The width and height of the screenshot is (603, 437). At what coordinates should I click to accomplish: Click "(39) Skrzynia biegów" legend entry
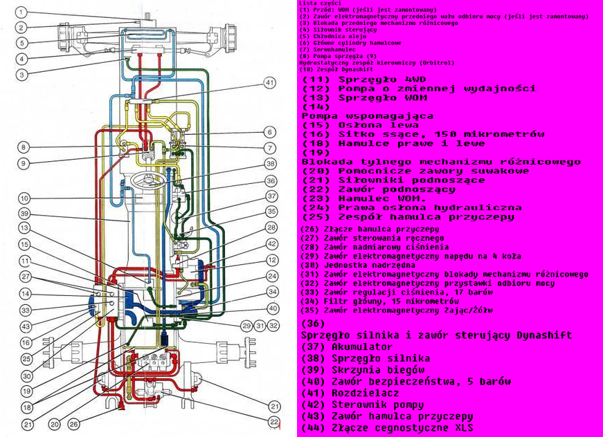click(363, 370)
